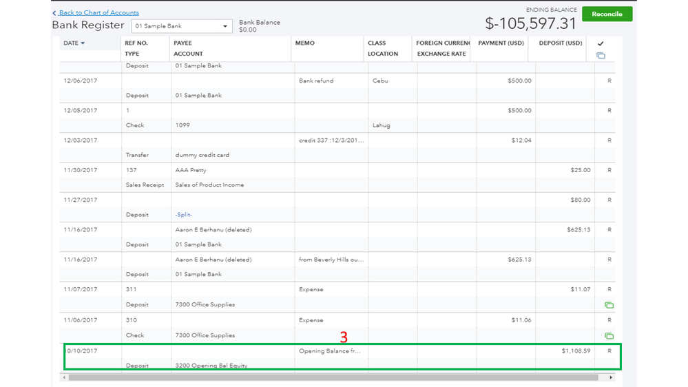Click the 10/10/2017 date cell

pyautogui.click(x=82, y=351)
